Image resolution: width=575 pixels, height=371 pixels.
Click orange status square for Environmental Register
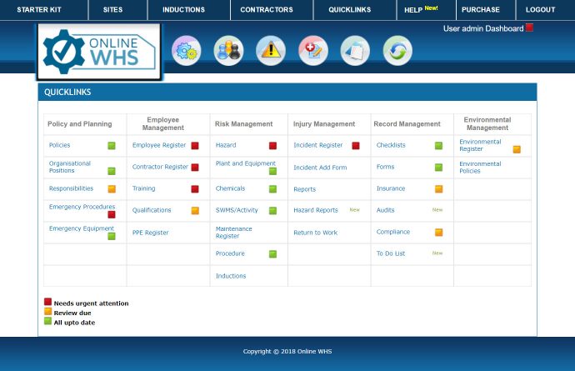(517, 149)
